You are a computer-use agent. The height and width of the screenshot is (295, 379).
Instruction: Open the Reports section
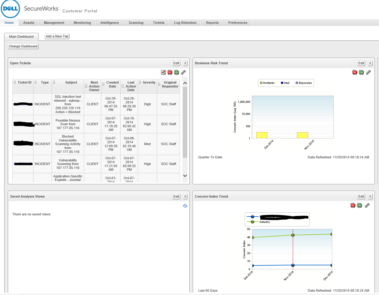tap(212, 22)
